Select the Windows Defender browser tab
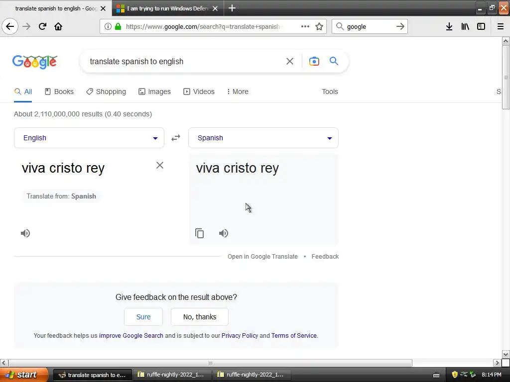Image resolution: width=510 pixels, height=382 pixels. [168, 8]
